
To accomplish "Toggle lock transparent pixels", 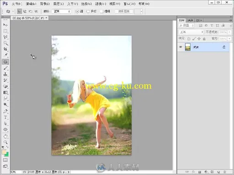I will tap(189, 39).
